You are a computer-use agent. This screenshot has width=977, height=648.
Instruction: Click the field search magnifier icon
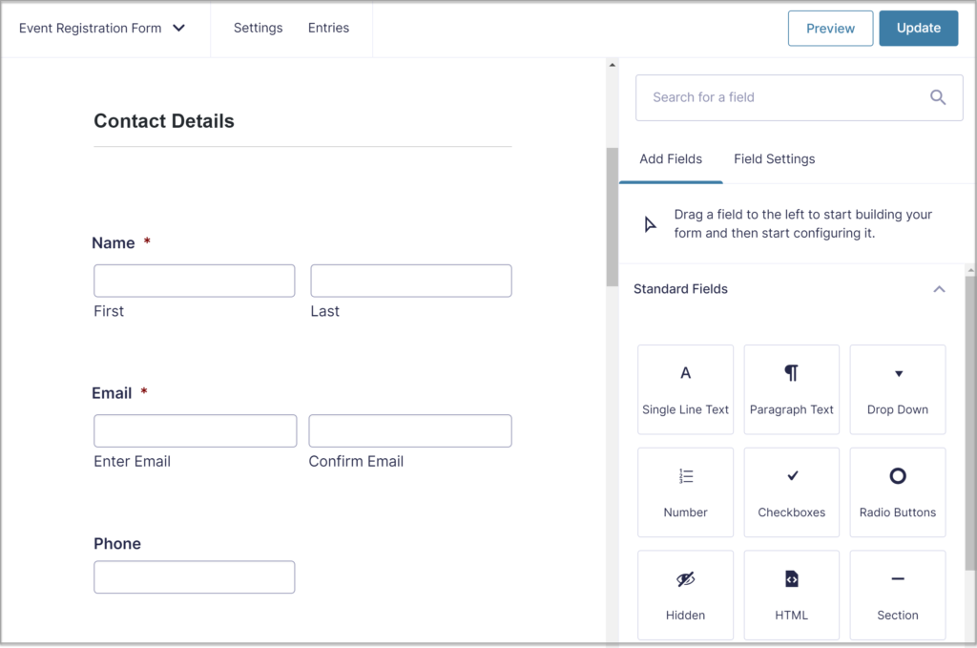click(x=937, y=96)
